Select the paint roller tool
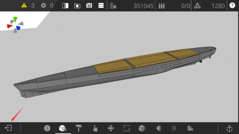 tap(79, 128)
